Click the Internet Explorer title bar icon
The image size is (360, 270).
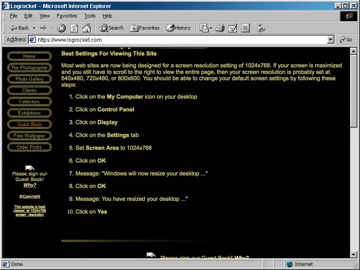(6, 6)
